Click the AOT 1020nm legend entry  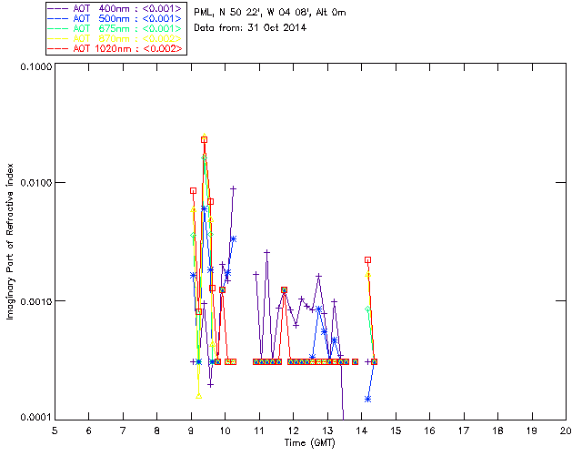click(x=115, y=48)
